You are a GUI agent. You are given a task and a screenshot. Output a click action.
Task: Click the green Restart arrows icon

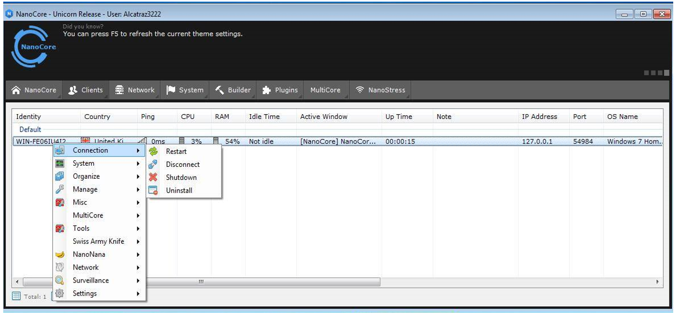(x=153, y=151)
